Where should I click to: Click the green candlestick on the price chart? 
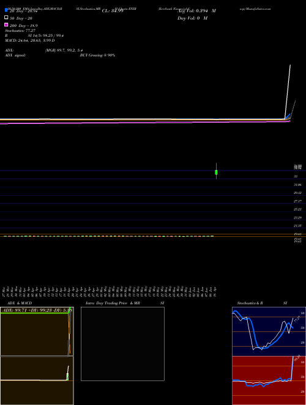[x=216, y=172]
